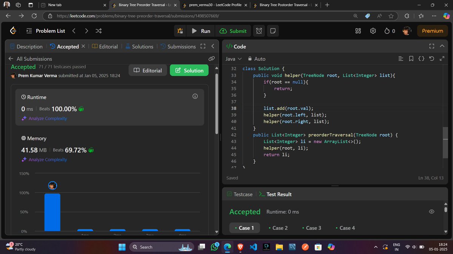Screen dimensions: 453x254
Task: Go to previous problem arrow
Action: click(x=74, y=31)
